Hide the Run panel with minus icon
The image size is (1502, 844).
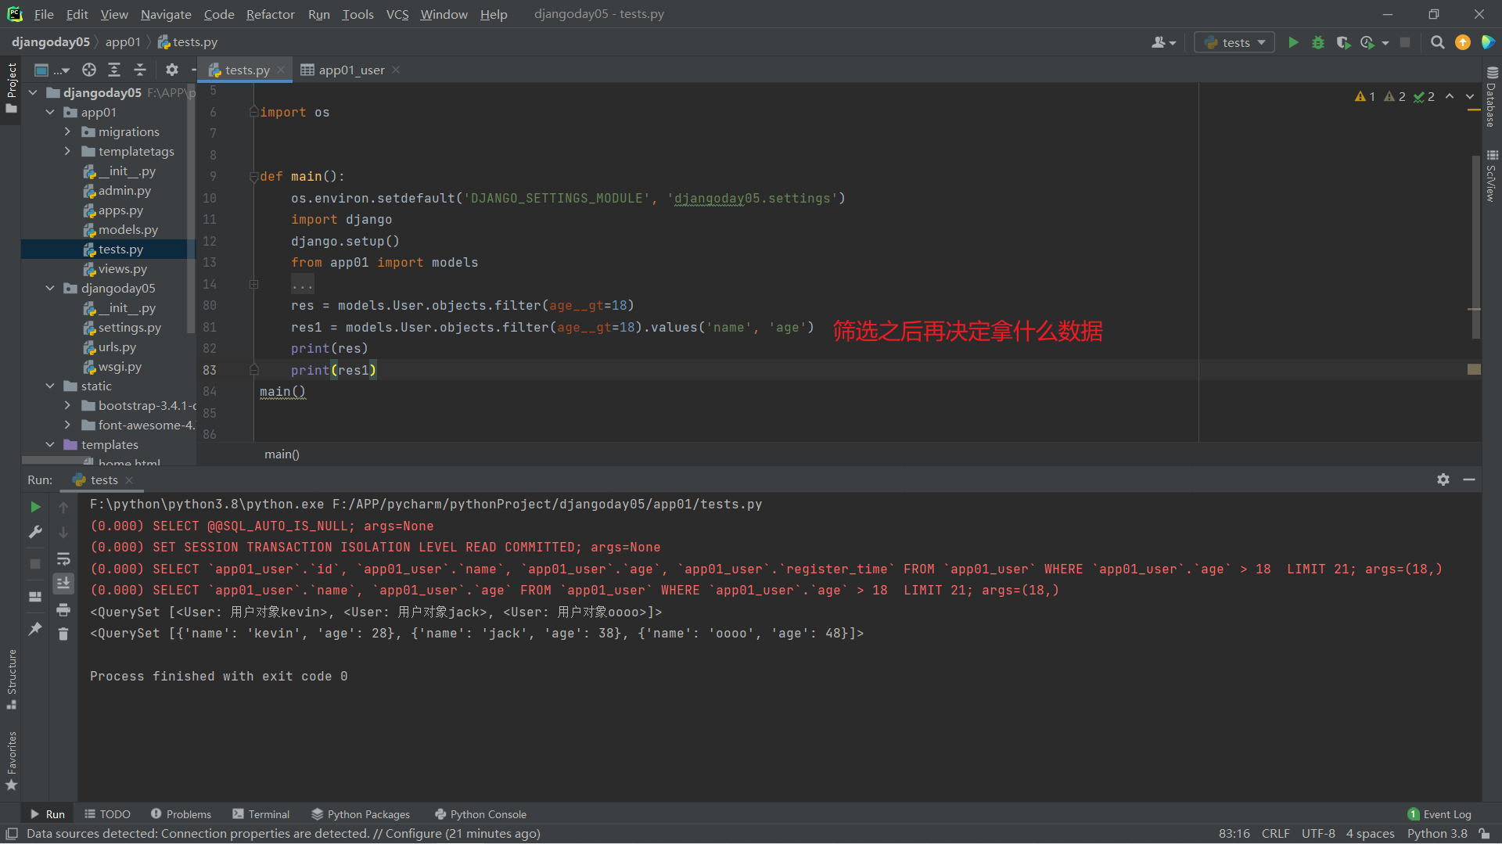1469,479
